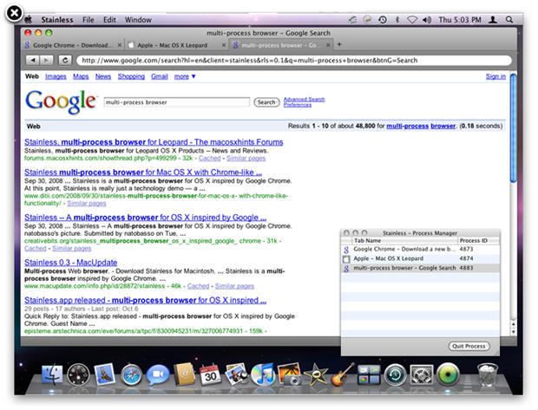Open iCal calendar icon in Dock
The height and width of the screenshot is (410, 538).
pos(210,374)
